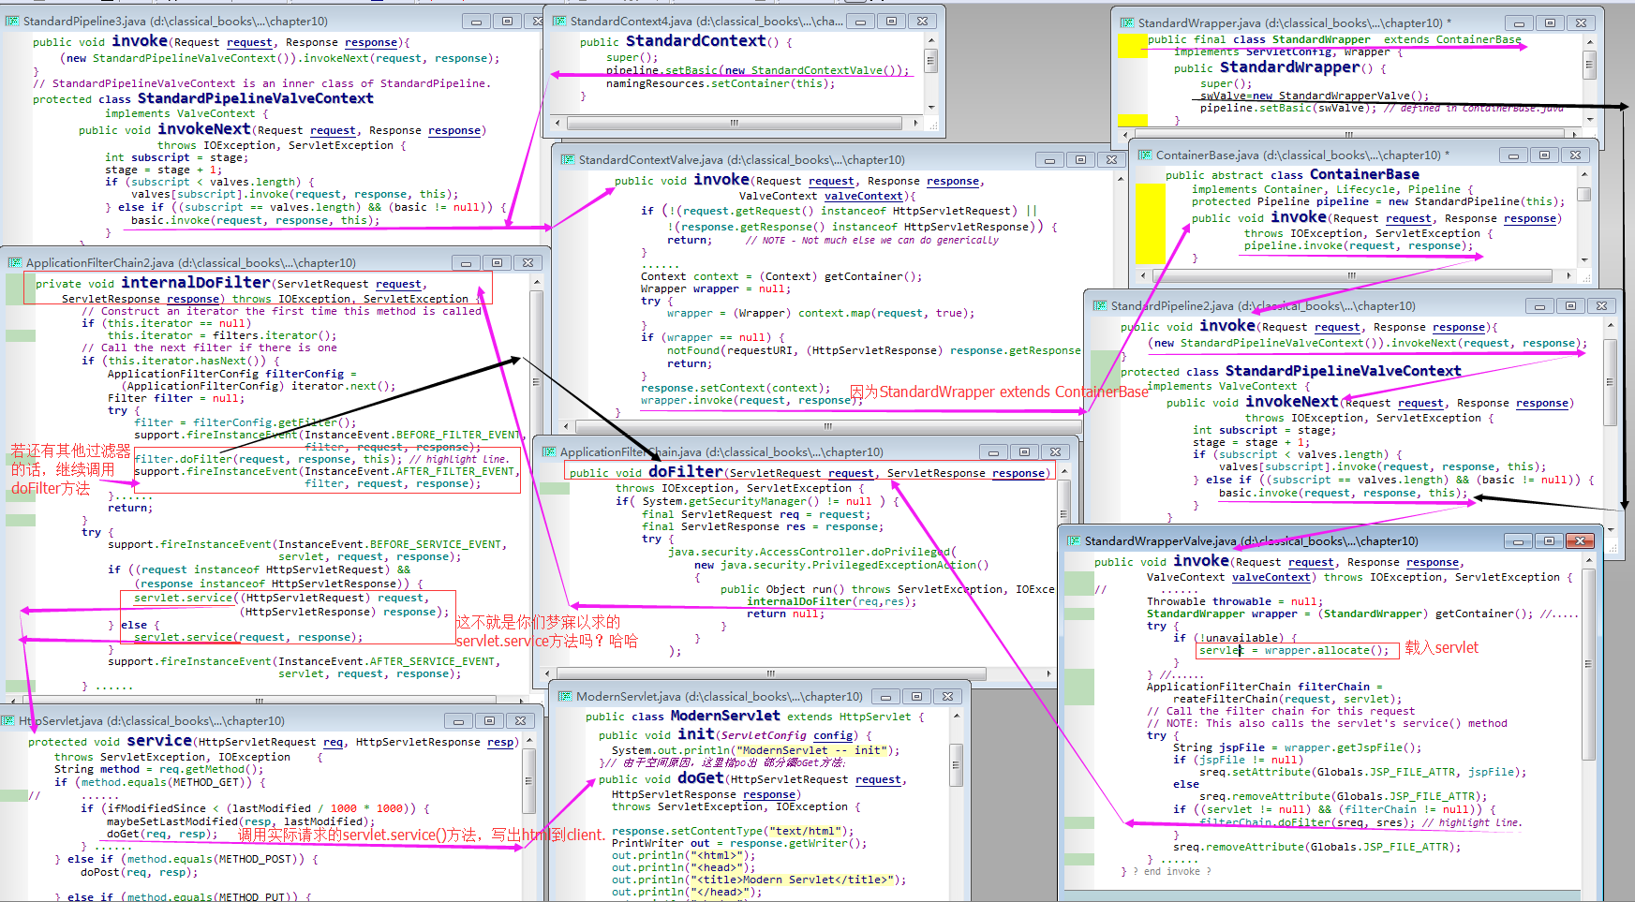
Task: Click scroll-right arrow in StandardContext4.java window
Action: point(914,123)
